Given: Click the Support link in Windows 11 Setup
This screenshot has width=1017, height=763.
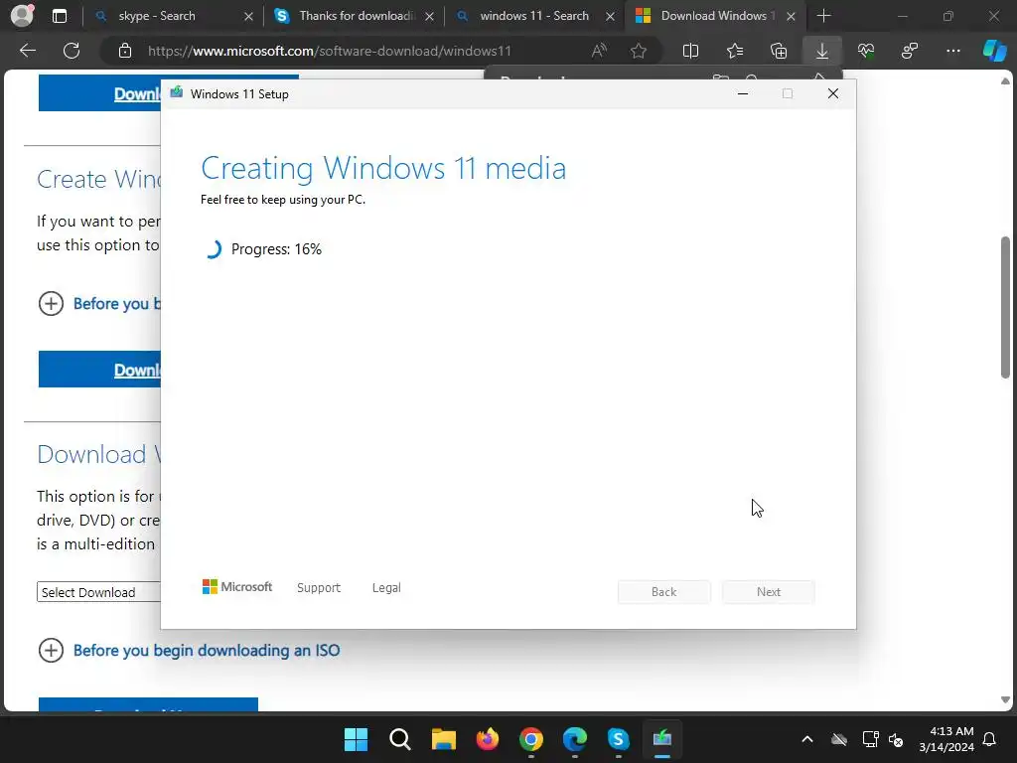Looking at the screenshot, I should click(319, 588).
